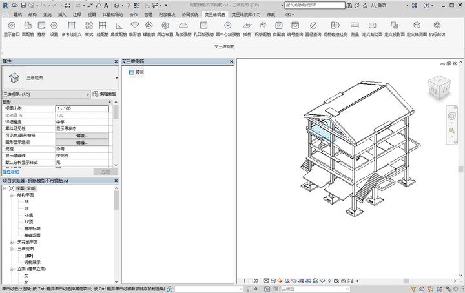This screenshot has width=465, height=293.
Task: Switch to the 注释 ribbon tab
Action: pyautogui.click(x=77, y=14)
